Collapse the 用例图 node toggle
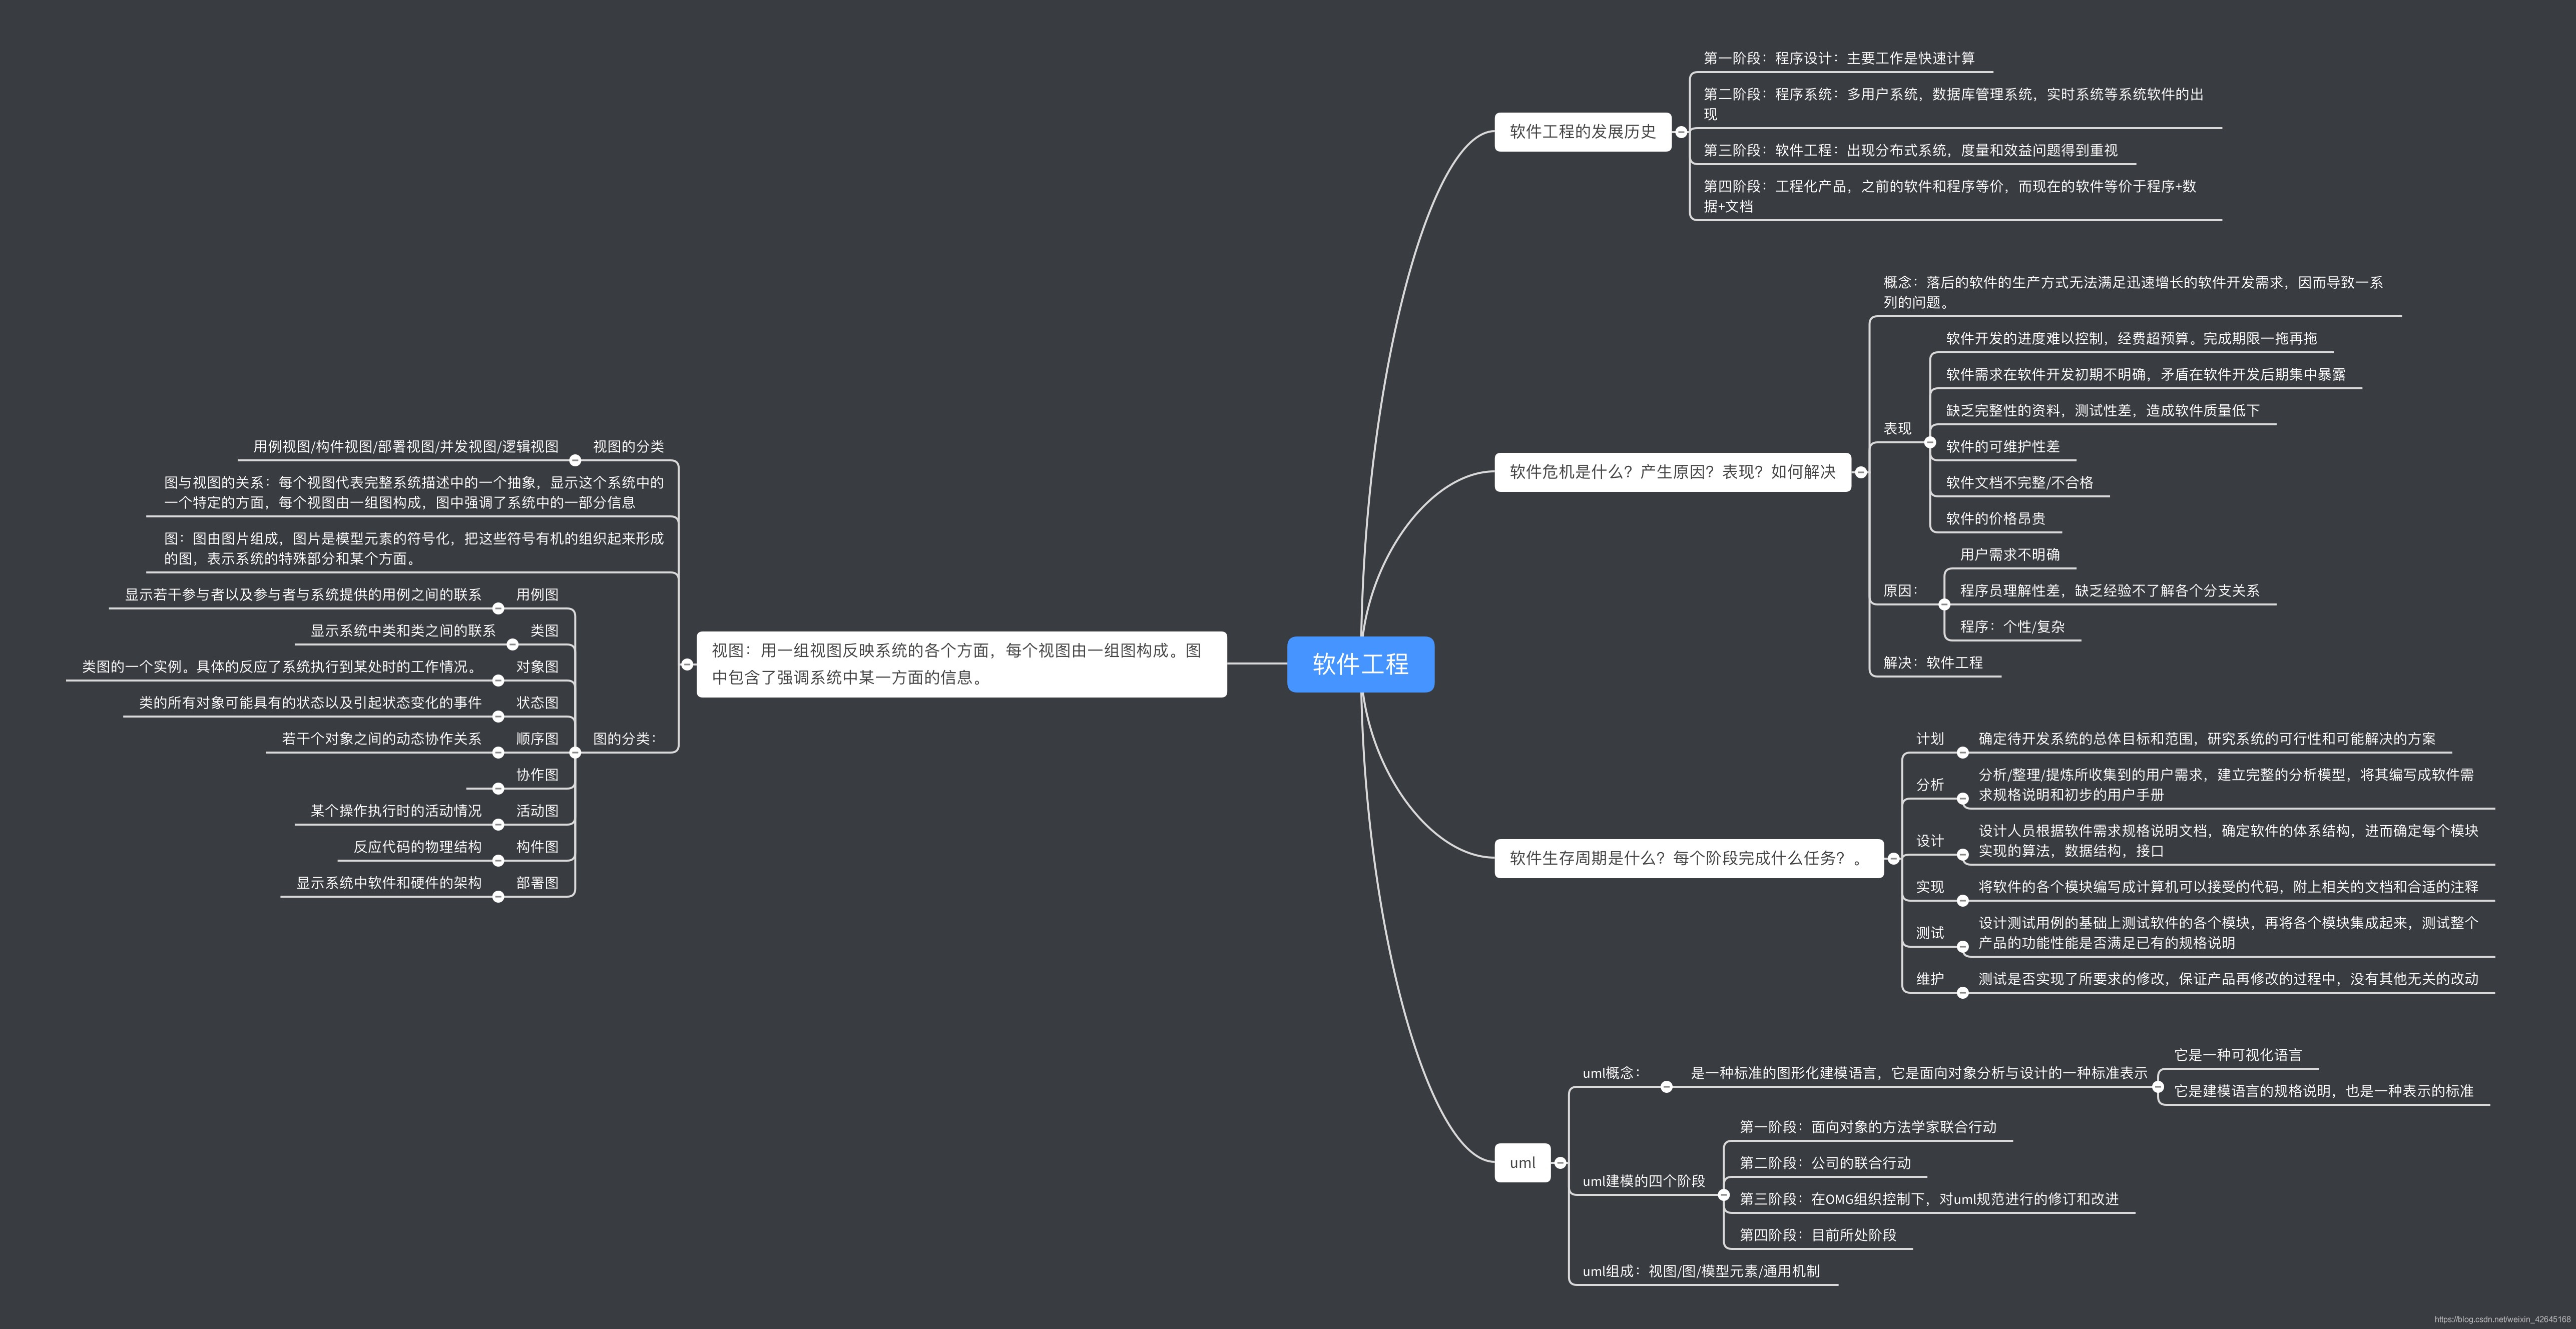The height and width of the screenshot is (1329, 2576). [x=498, y=608]
